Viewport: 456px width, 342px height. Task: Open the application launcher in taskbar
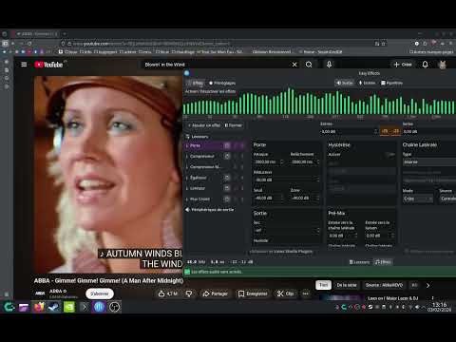[9, 307]
